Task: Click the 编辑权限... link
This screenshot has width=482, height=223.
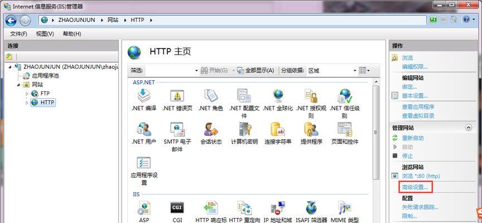Action: [x=414, y=67]
